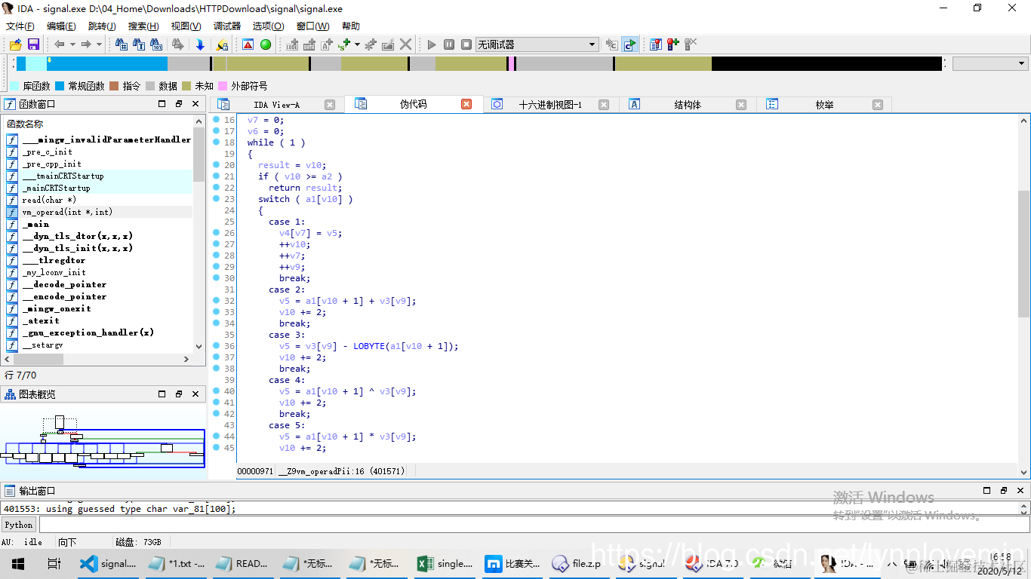Close the 伪代码 tab
Image resolution: width=1031 pixels, height=579 pixels.
click(466, 104)
